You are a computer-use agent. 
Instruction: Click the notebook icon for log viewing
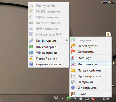[73, 76]
